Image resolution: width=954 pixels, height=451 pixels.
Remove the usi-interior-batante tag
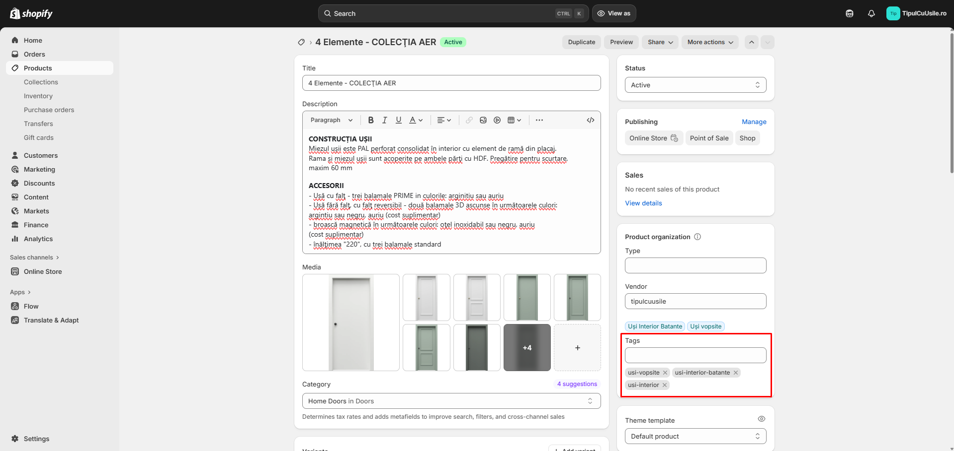(735, 373)
